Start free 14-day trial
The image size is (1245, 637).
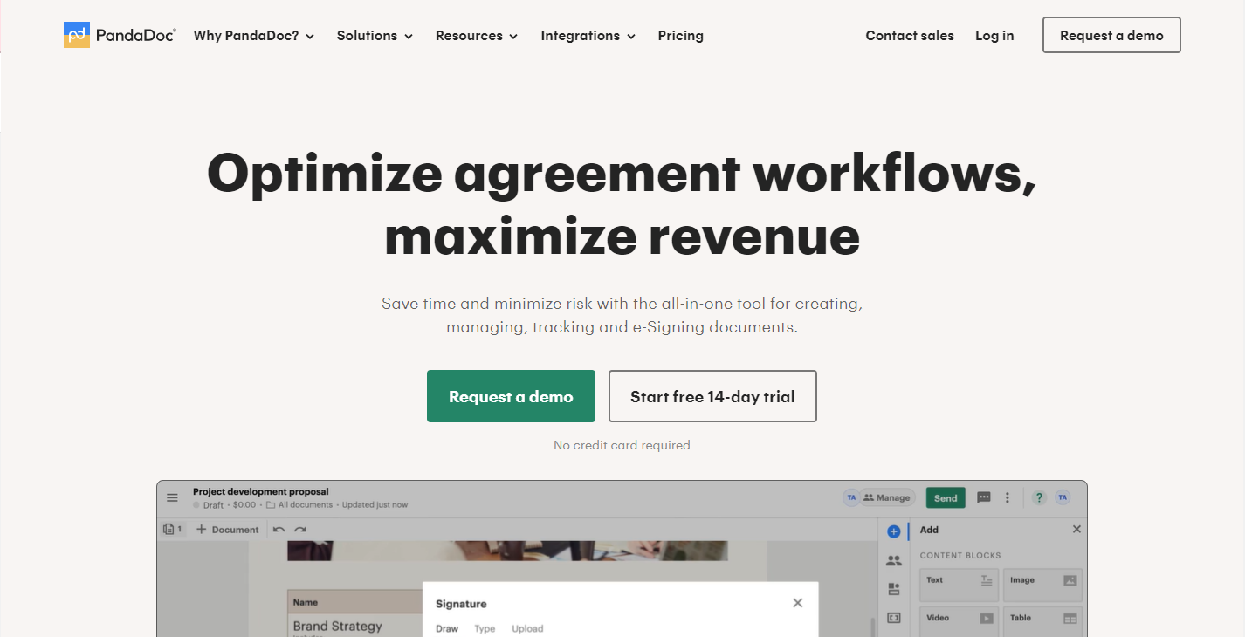tap(712, 396)
